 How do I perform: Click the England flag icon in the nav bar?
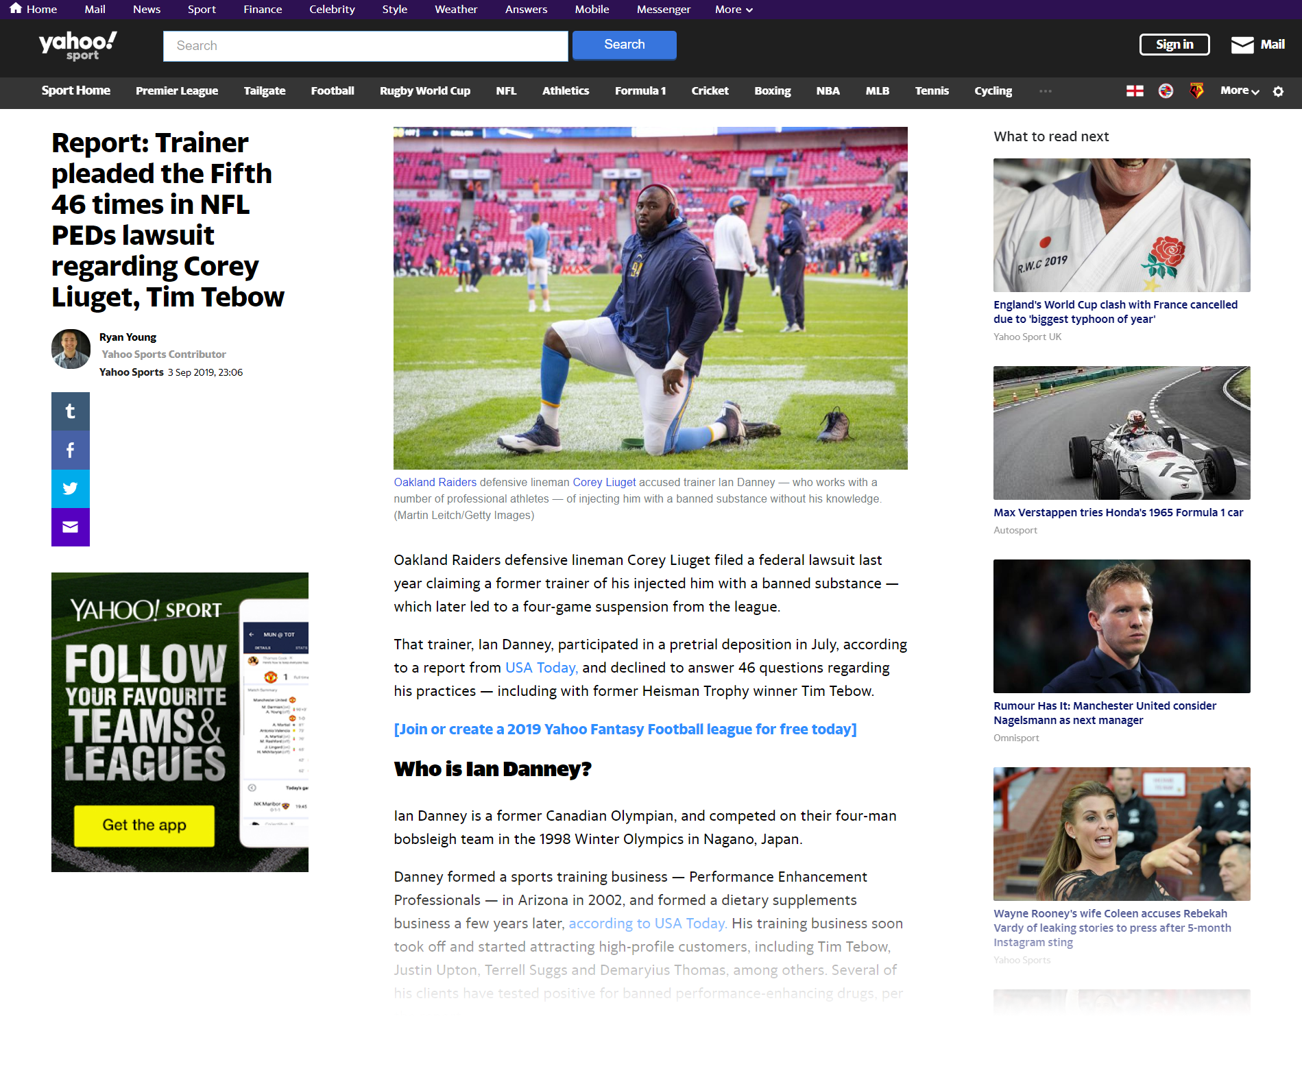[x=1135, y=91]
